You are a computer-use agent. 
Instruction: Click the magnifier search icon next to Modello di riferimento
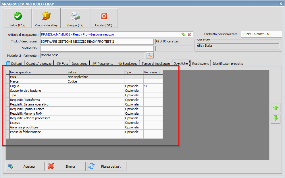coord(150,56)
